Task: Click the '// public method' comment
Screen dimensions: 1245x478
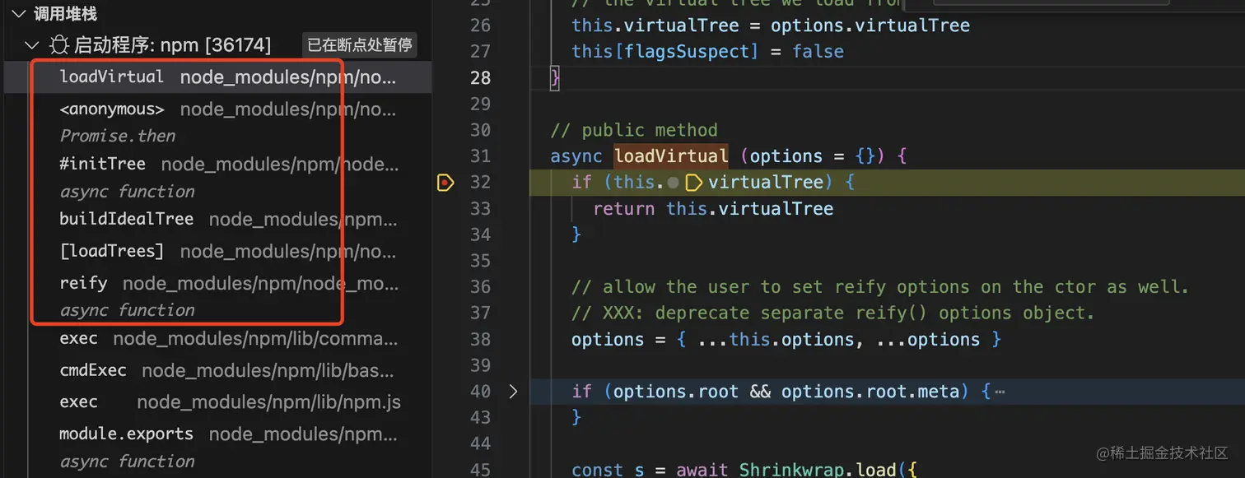Action: click(634, 130)
